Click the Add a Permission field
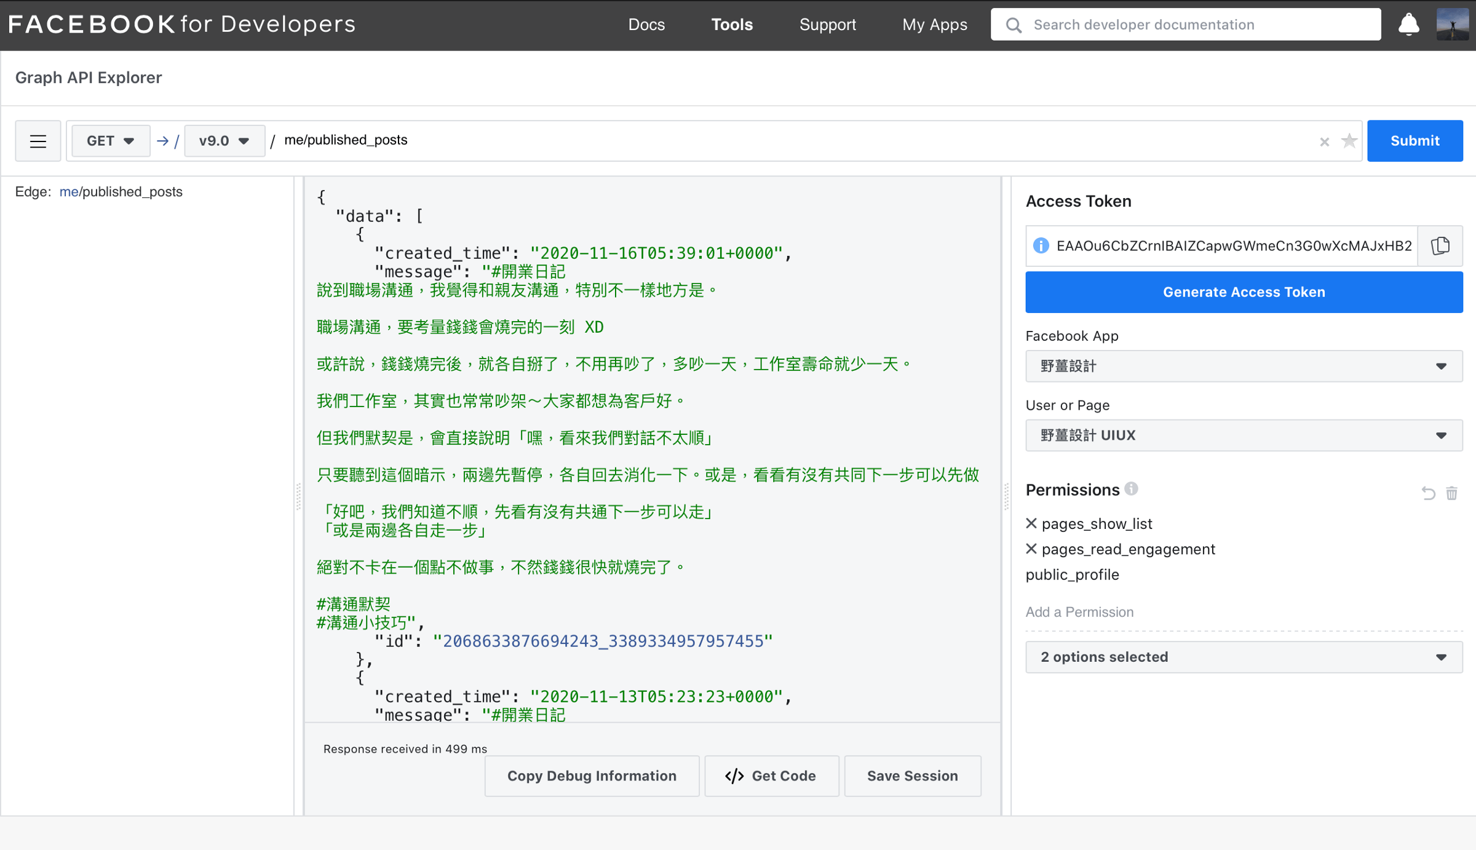1476x850 pixels. (1244, 612)
